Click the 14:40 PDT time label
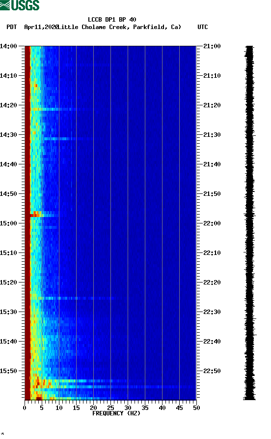 click(x=9, y=164)
